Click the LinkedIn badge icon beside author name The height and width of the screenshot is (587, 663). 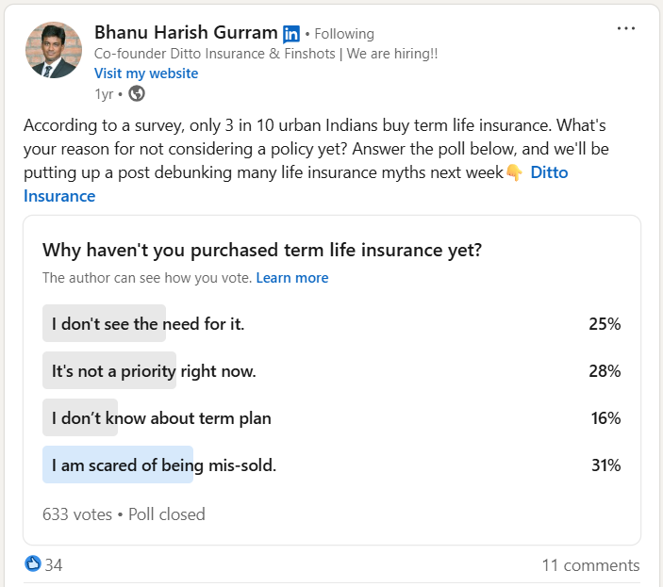[x=291, y=34]
